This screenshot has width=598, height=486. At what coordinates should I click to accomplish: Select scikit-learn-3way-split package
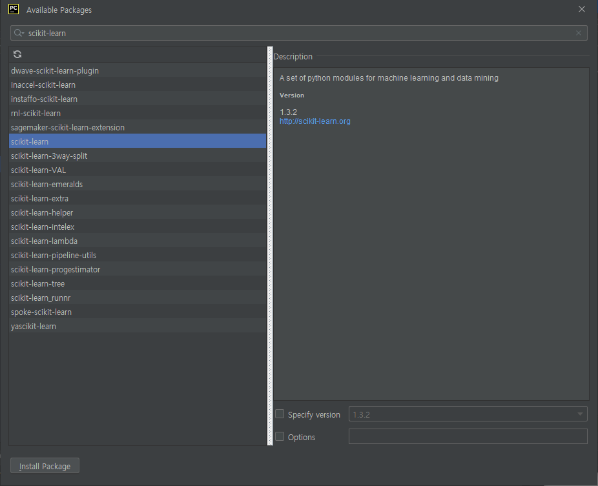138,156
